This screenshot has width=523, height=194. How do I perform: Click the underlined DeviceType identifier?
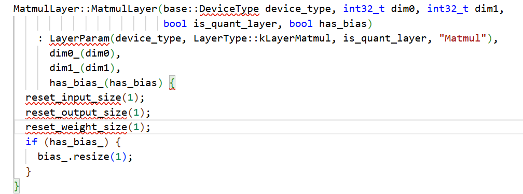click(229, 9)
